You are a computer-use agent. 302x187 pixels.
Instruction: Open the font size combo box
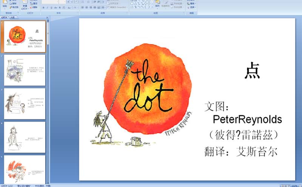point(62,2)
